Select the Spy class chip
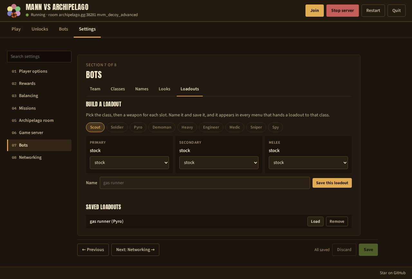 click(x=276, y=127)
